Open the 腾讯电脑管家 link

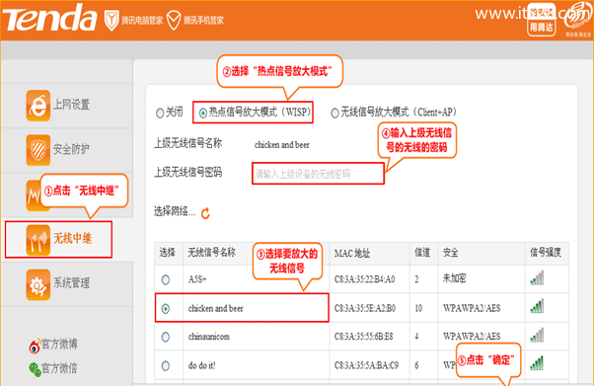coord(142,21)
